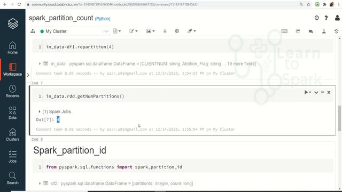Expand the sidebar panel chevron
This screenshot has width=342, height=192.
28,75
